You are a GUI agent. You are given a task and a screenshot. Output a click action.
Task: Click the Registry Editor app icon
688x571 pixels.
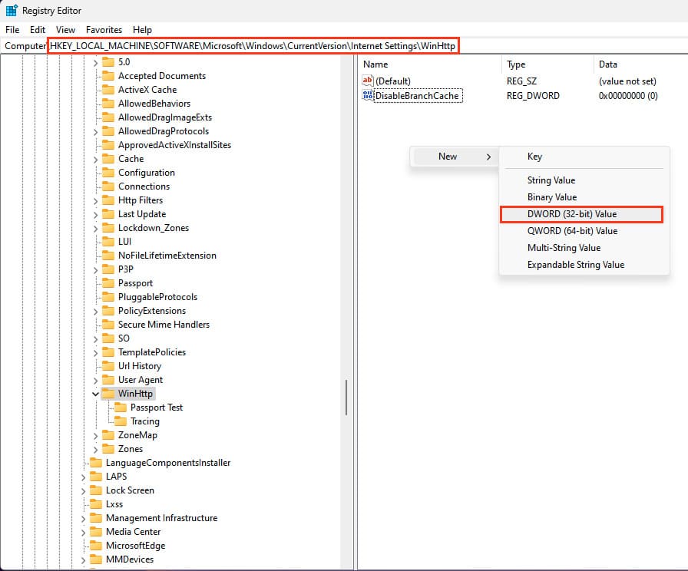[x=12, y=11]
